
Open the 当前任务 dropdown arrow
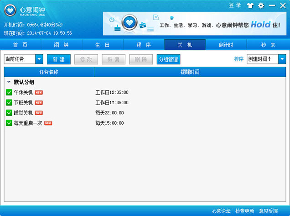(39, 59)
